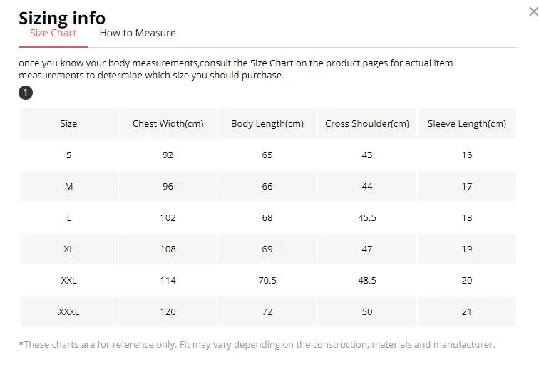Image resolution: width=539 pixels, height=372 pixels.
Task: Click the Size column header
Action: coord(68,123)
